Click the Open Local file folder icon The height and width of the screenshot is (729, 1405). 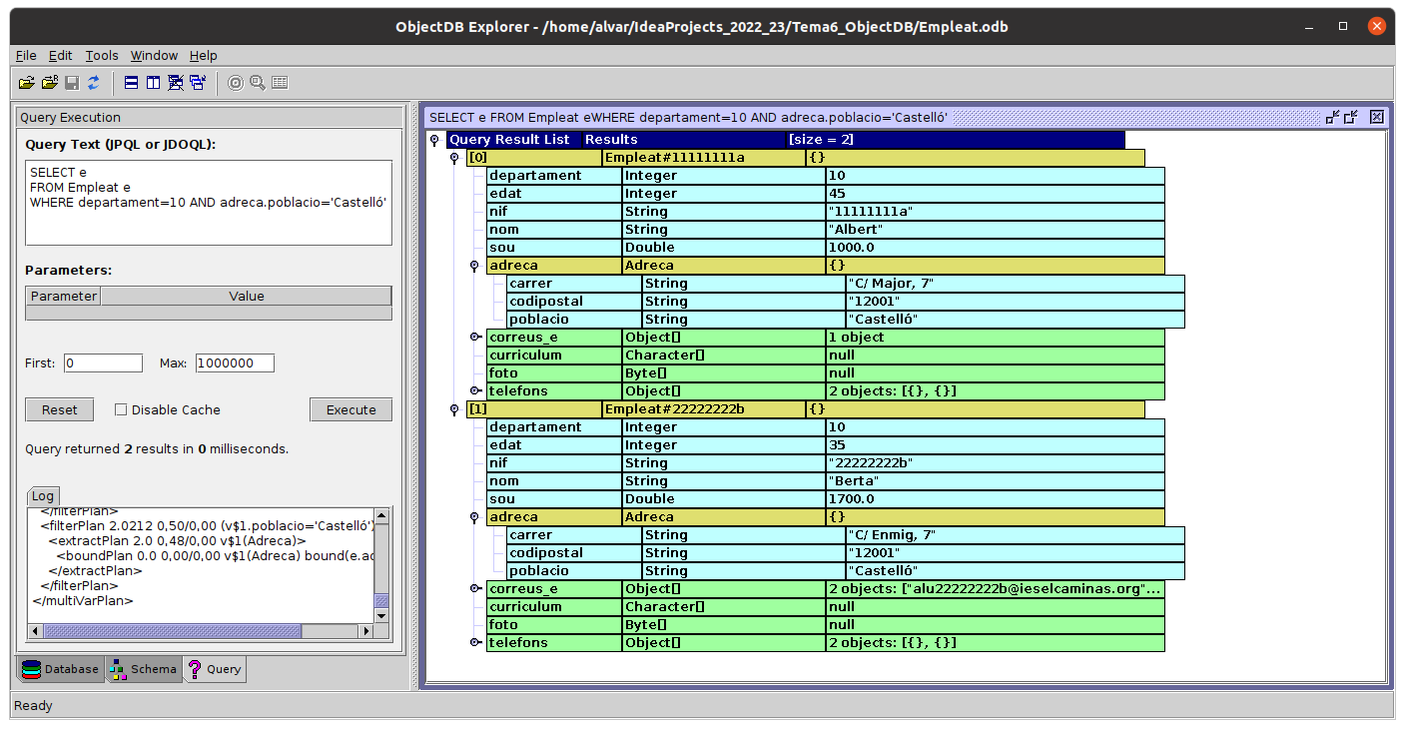[26, 83]
